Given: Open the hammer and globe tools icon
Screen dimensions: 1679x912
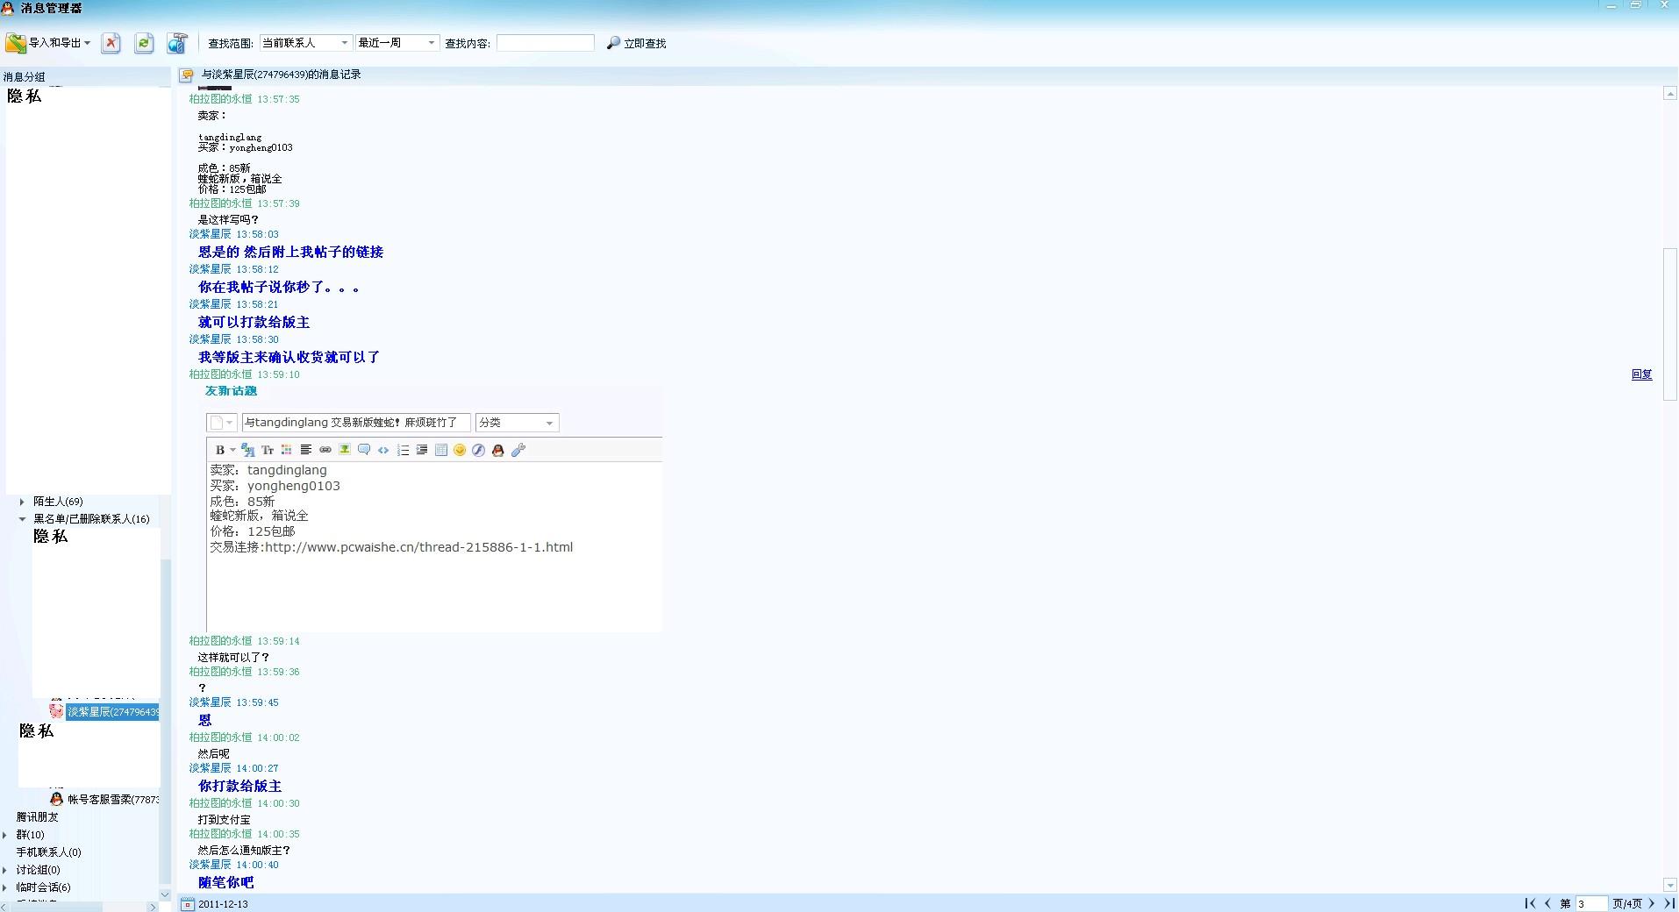Looking at the screenshot, I should 177,43.
